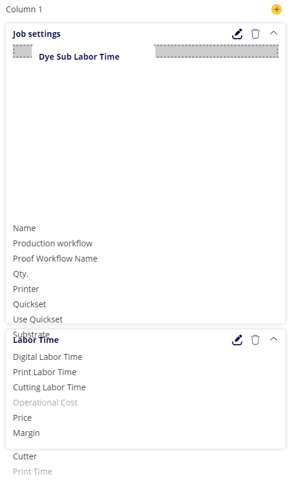Collapse the Job settings section
Image resolution: width=289 pixels, height=481 pixels.
pyautogui.click(x=273, y=33)
